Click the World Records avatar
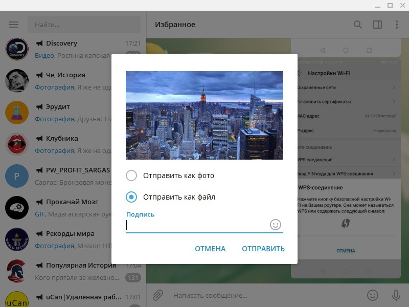 (x=17, y=239)
